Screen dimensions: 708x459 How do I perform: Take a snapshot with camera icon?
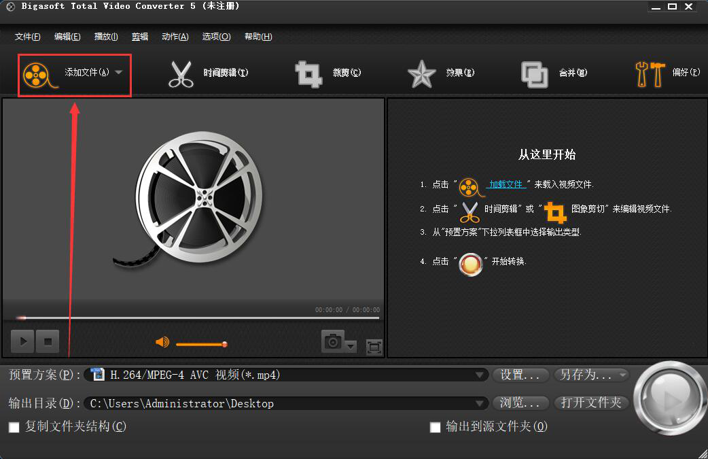333,341
